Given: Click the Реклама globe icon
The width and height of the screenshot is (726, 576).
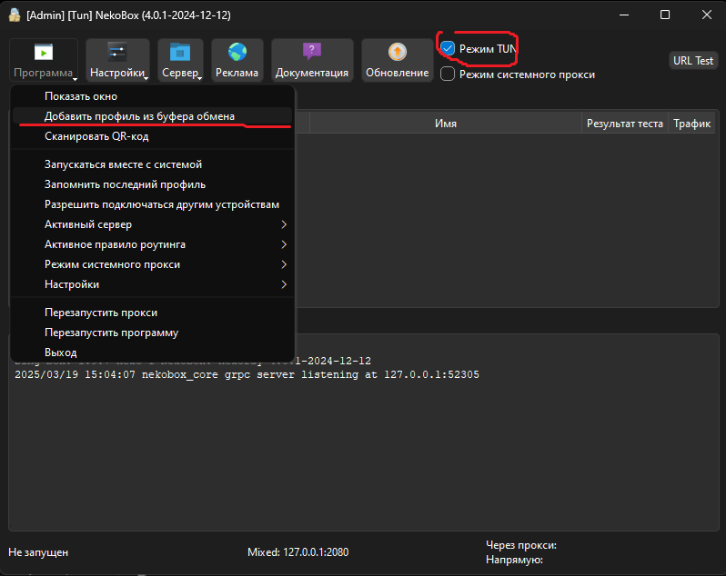Looking at the screenshot, I should click(237, 52).
